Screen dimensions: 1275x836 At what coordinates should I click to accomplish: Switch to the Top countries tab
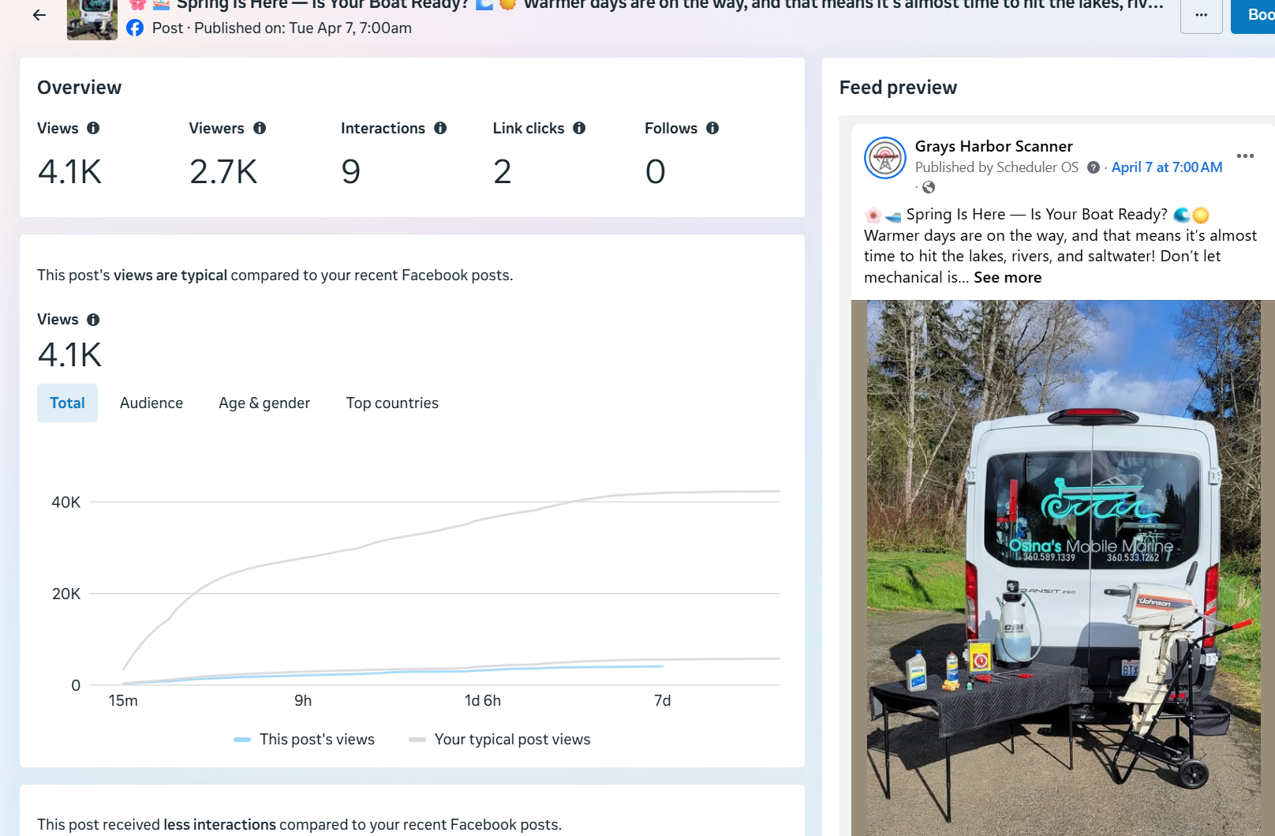click(392, 403)
